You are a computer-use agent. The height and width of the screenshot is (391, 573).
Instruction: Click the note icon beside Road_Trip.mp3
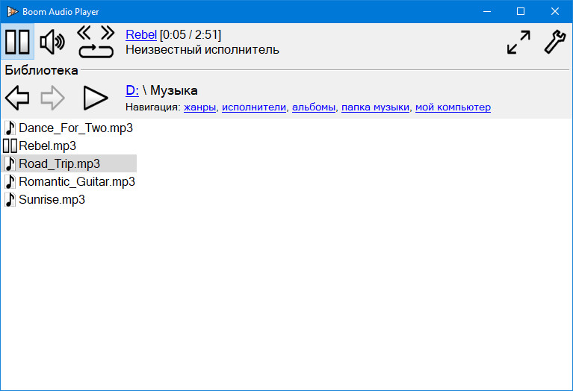point(10,163)
